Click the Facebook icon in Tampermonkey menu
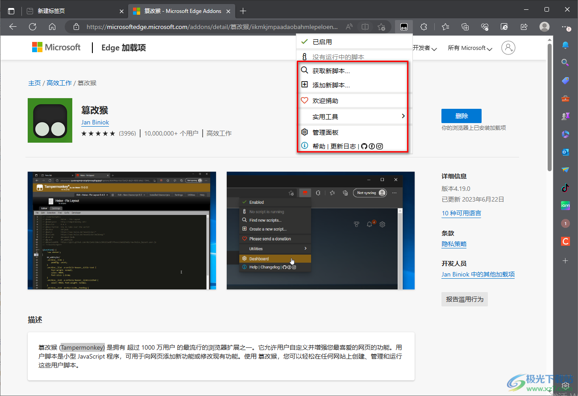The image size is (578, 396). 371,146
